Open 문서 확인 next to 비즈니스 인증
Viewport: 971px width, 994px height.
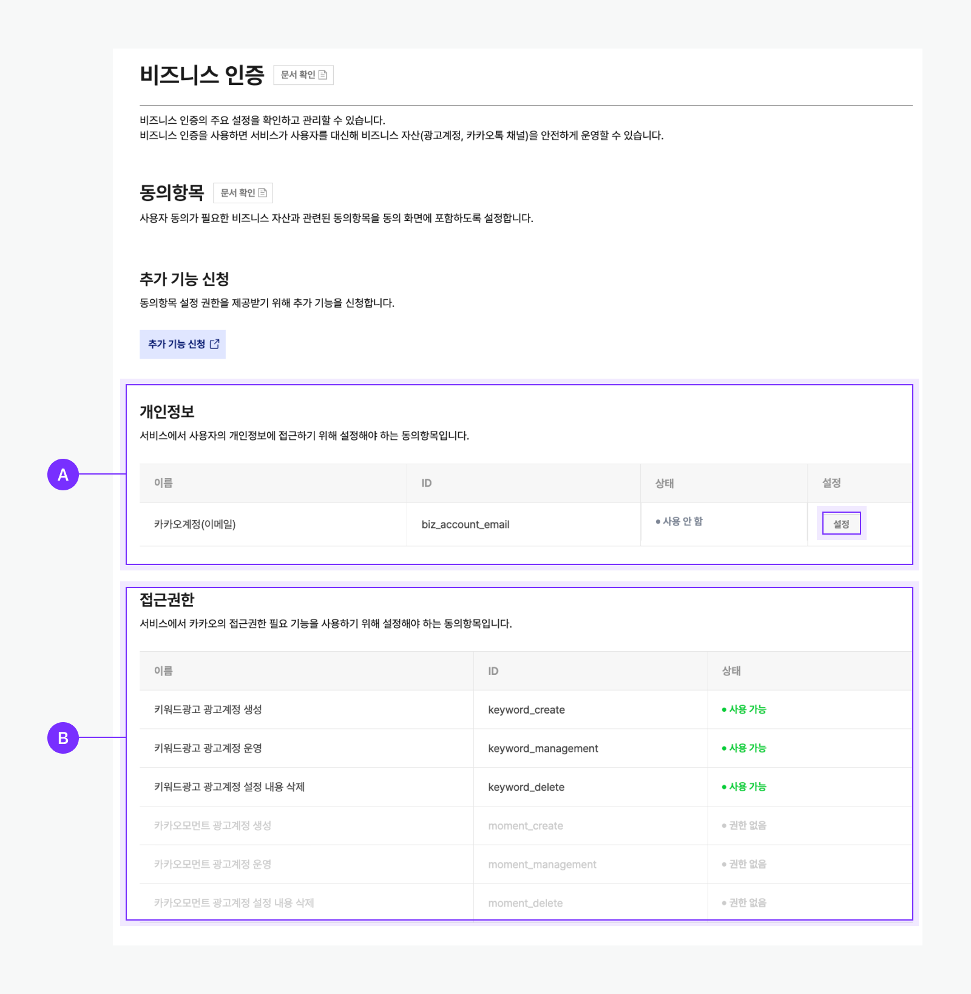(x=303, y=75)
